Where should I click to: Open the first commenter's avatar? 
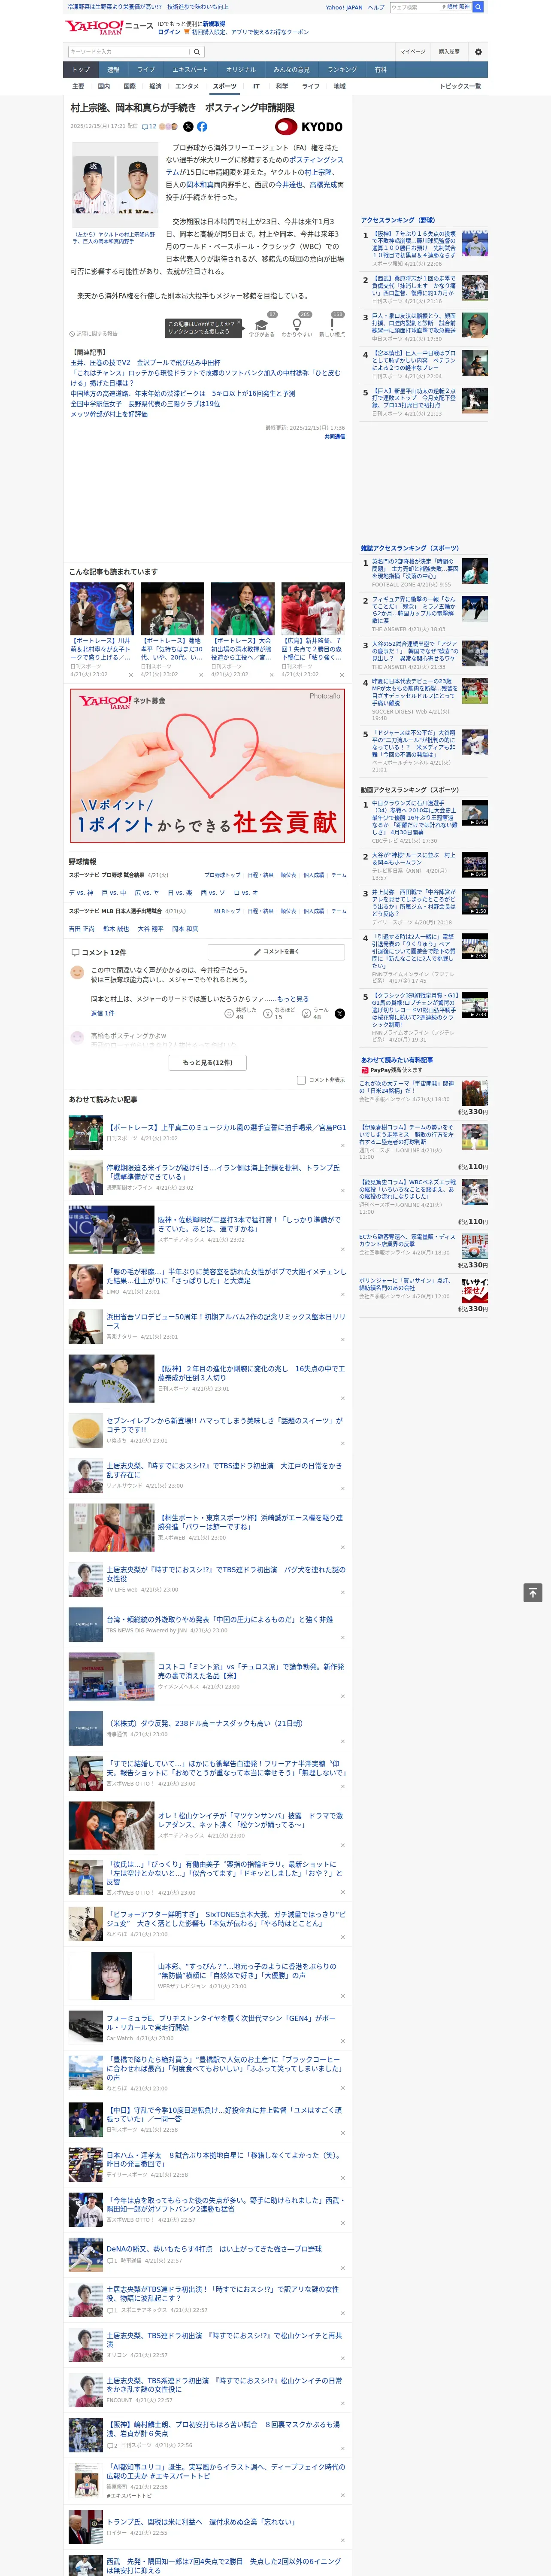(x=76, y=971)
